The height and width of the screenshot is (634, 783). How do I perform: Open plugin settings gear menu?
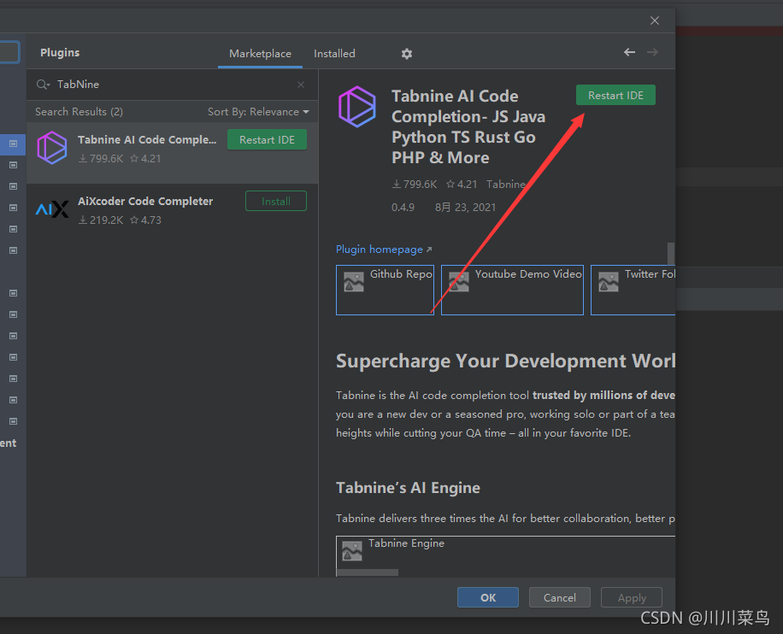tap(407, 54)
